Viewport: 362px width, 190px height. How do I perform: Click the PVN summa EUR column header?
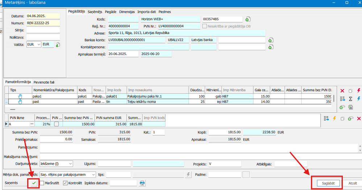point(111,118)
